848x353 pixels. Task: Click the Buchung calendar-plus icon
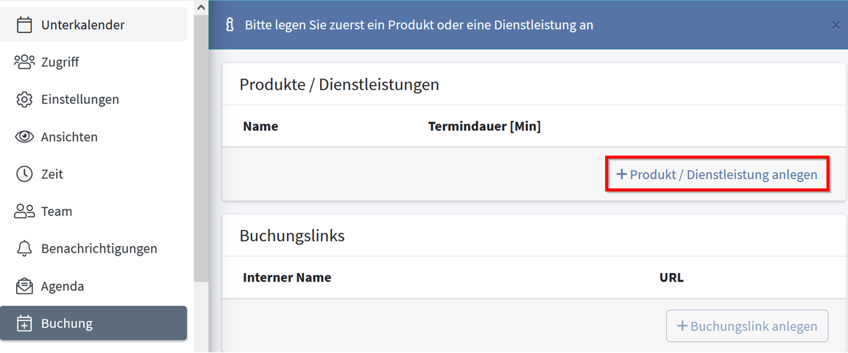point(24,323)
